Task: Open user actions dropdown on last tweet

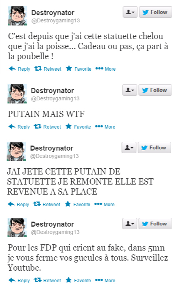Action: click(130, 224)
